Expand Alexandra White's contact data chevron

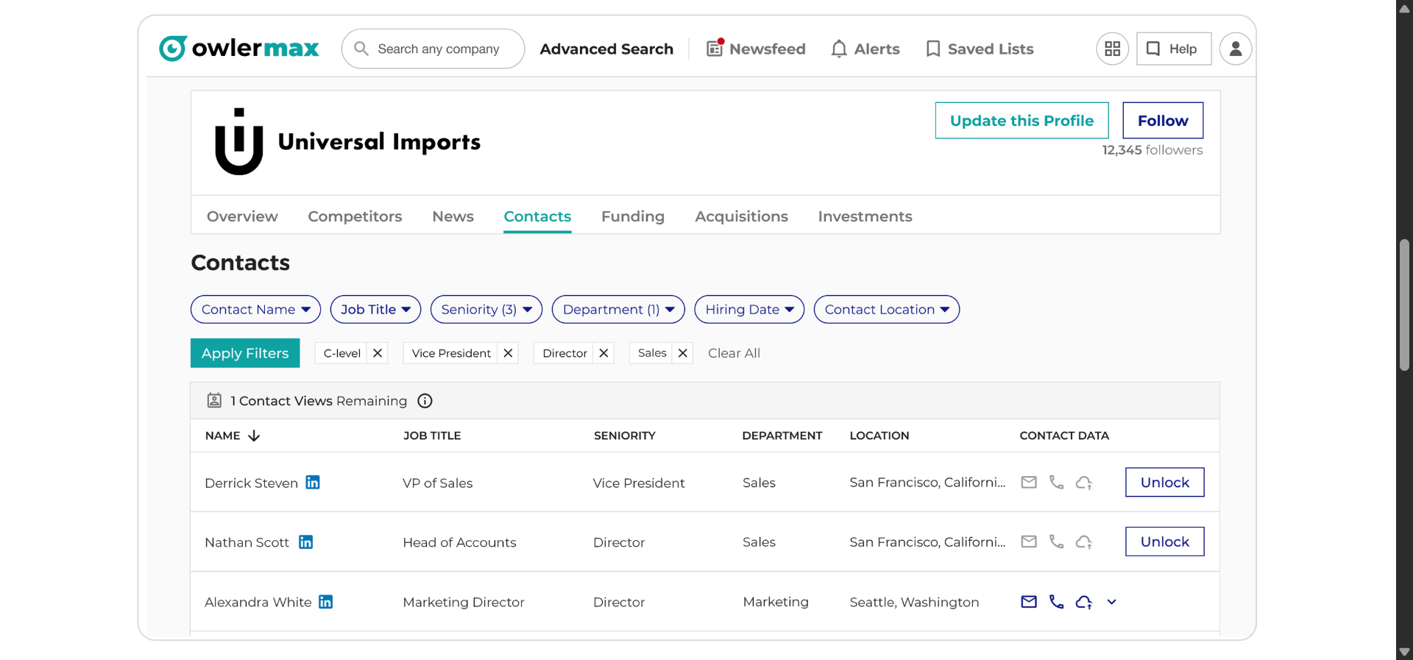coord(1111,602)
